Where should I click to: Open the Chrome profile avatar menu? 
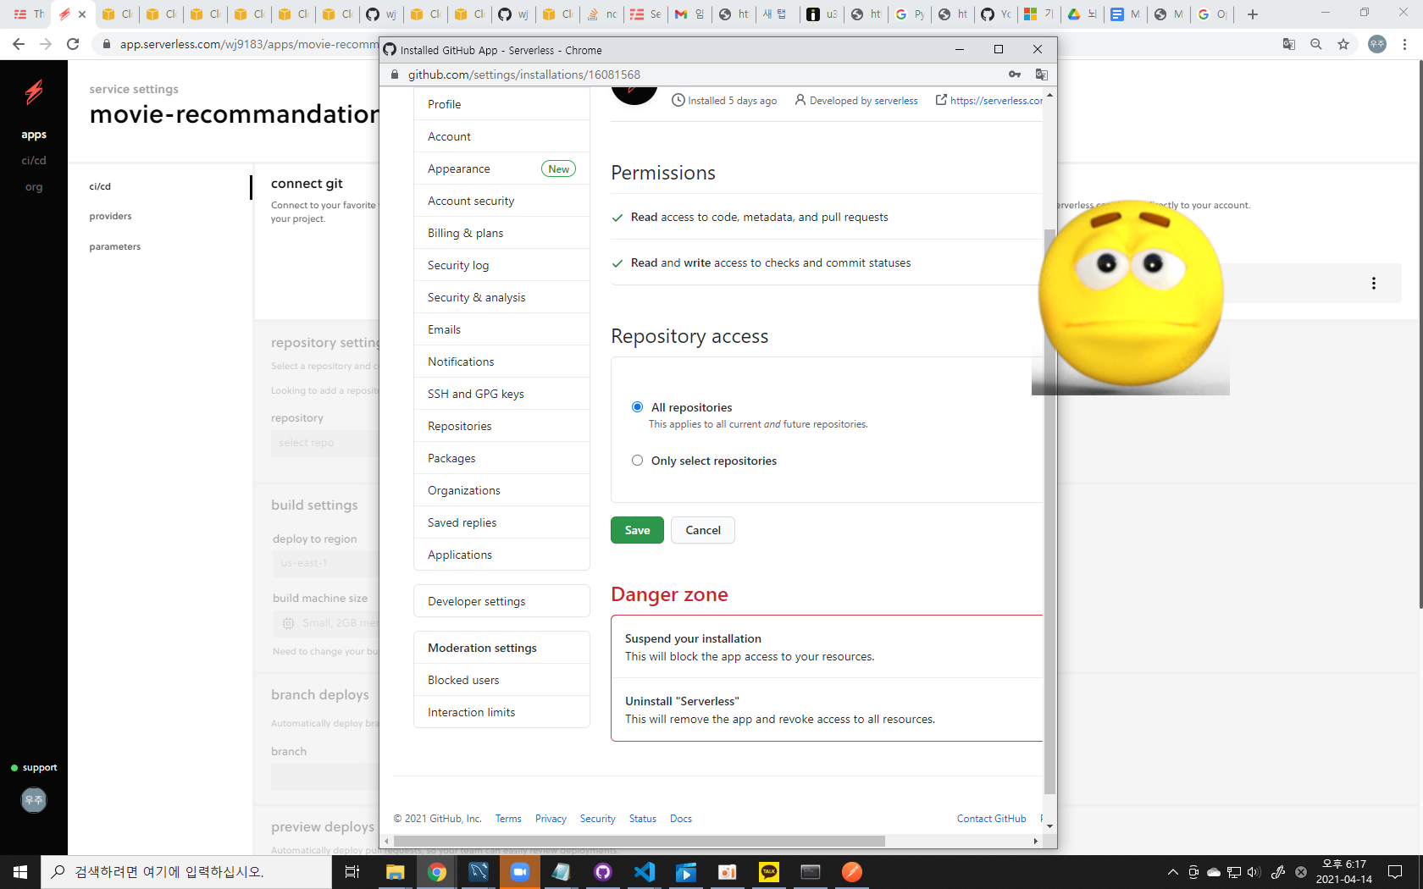(x=1377, y=44)
